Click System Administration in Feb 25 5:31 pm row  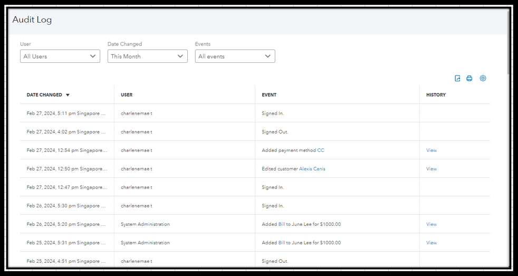coord(145,243)
